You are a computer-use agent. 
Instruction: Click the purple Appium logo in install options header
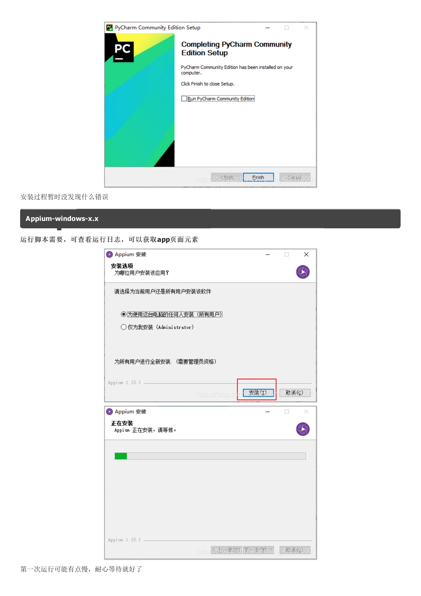tap(303, 272)
